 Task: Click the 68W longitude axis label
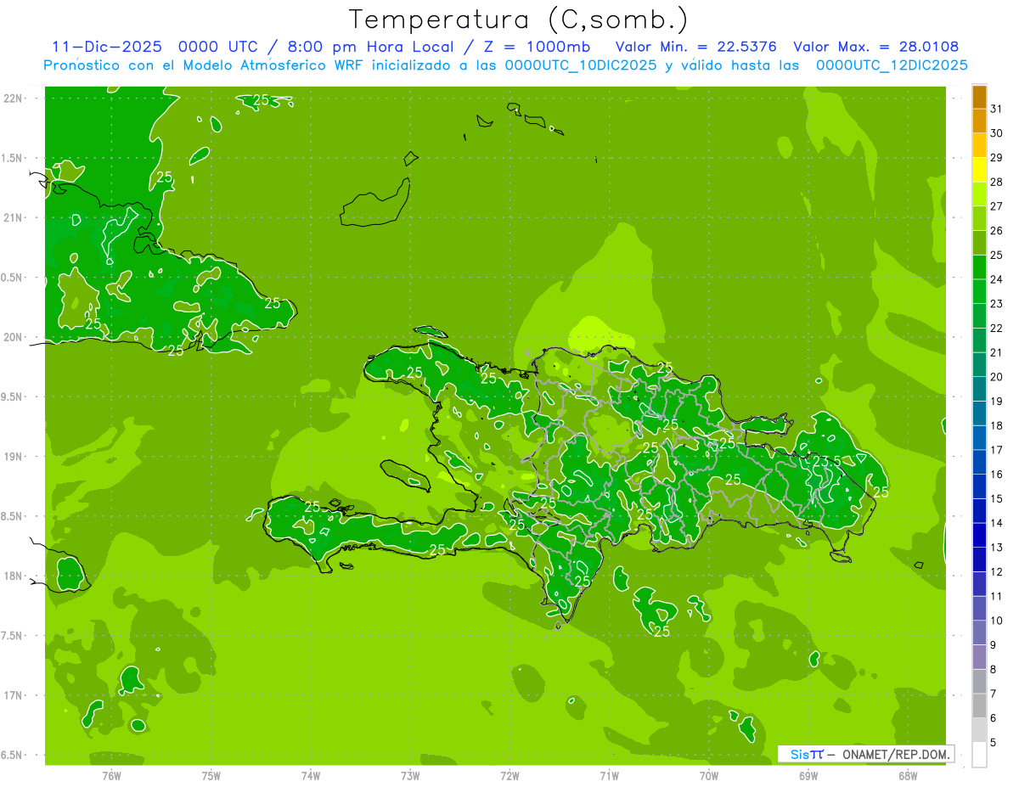(x=908, y=775)
